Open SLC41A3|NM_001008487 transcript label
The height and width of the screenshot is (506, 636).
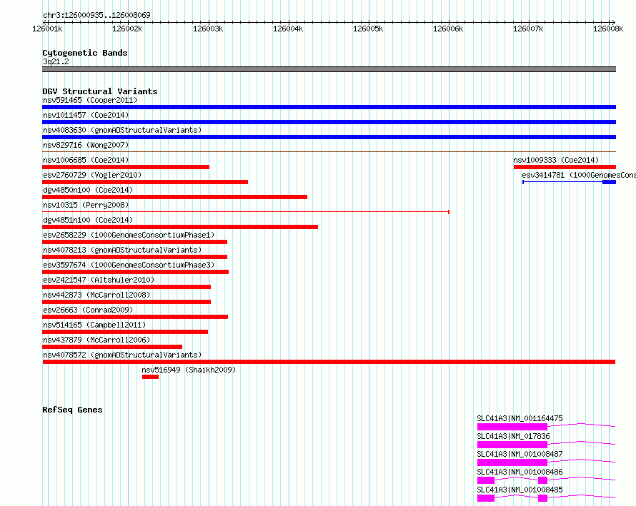pyautogui.click(x=520, y=454)
